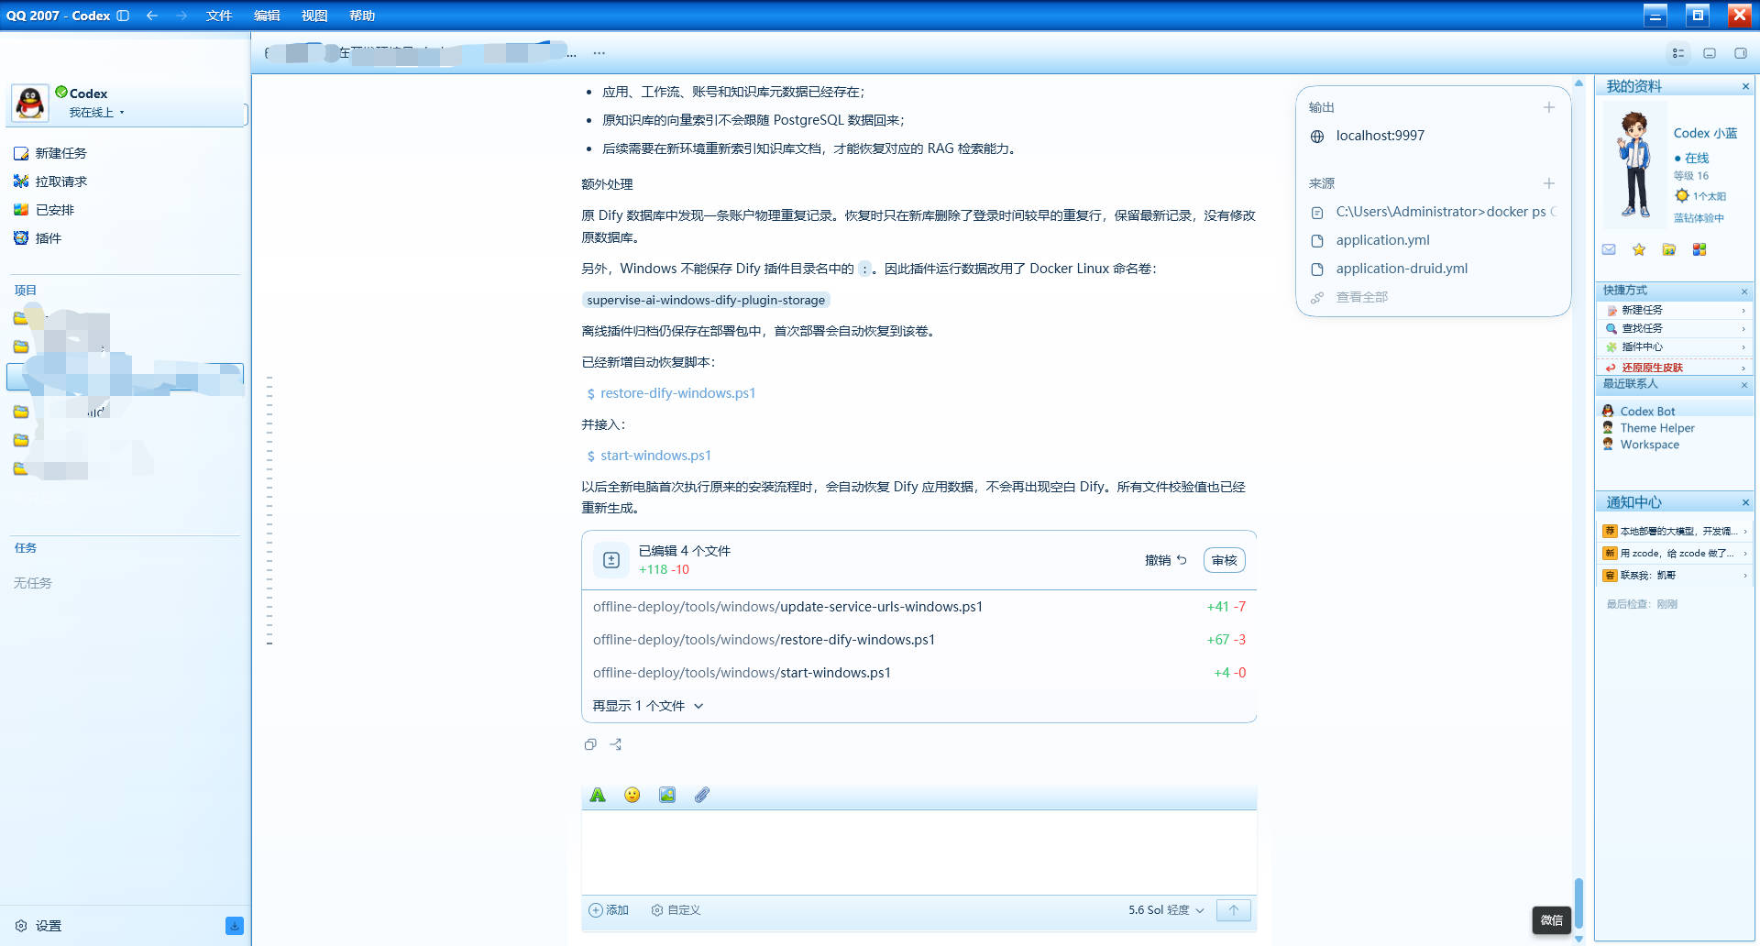Close the 最近联系人 panel

1744,385
